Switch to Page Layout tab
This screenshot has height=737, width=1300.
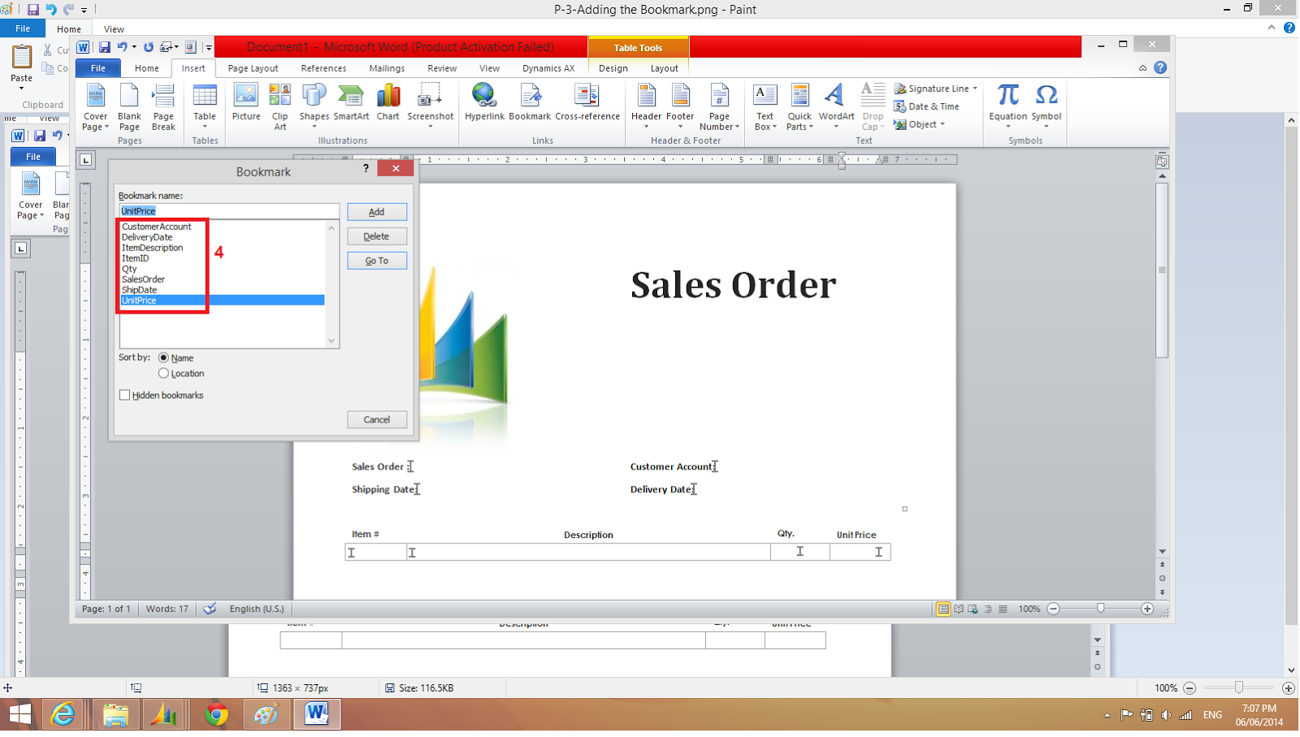[x=253, y=68]
